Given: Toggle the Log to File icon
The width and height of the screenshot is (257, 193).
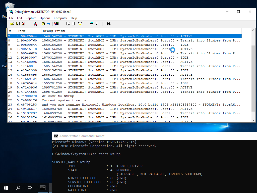Looking at the screenshot, I should pyautogui.click(x=24, y=24).
